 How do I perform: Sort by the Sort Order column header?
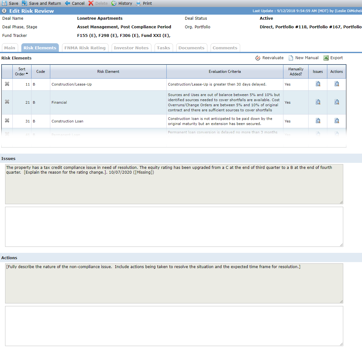(x=22, y=72)
